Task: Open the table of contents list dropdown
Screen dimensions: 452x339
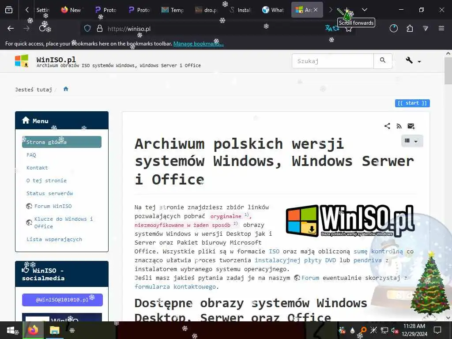Action: [412, 141]
